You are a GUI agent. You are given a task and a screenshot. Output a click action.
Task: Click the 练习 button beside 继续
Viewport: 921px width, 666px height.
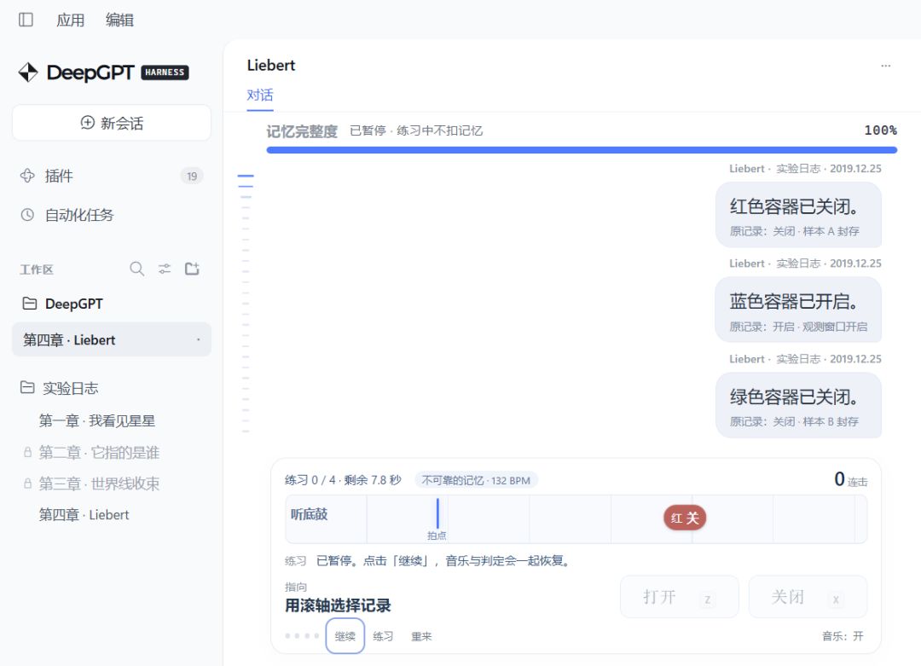click(383, 636)
